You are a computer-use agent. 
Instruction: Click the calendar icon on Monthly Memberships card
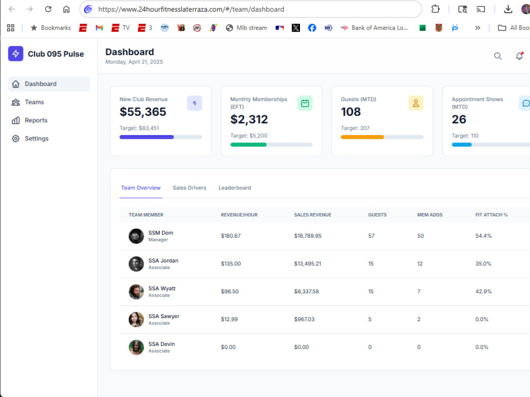(305, 103)
